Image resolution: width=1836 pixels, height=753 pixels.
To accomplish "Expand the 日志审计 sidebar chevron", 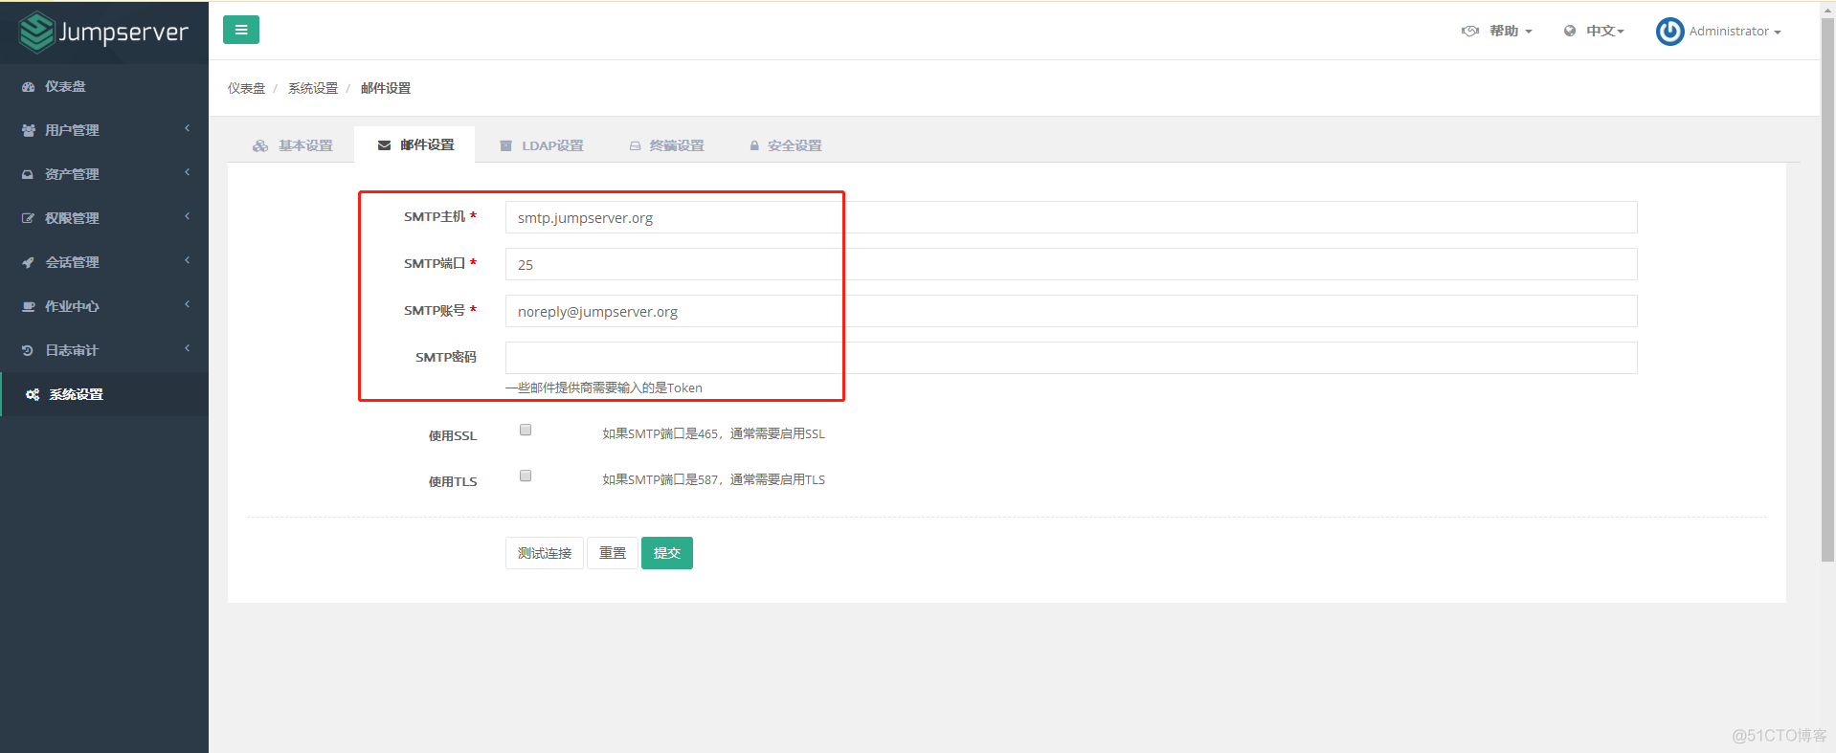I will 188,348.
